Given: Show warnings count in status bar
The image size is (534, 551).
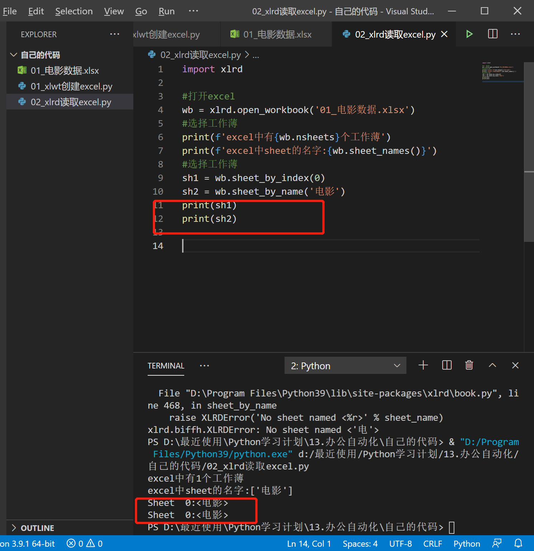Looking at the screenshot, I should click(x=95, y=543).
